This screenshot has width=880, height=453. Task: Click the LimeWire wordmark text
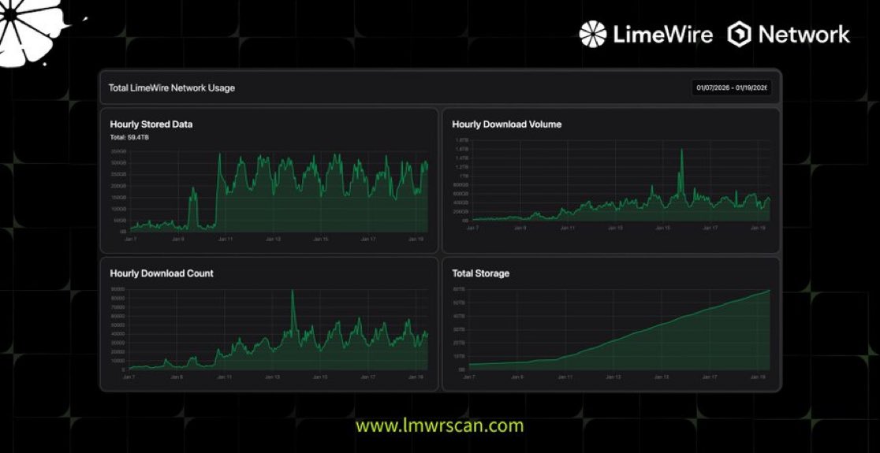pyautogui.click(x=663, y=35)
